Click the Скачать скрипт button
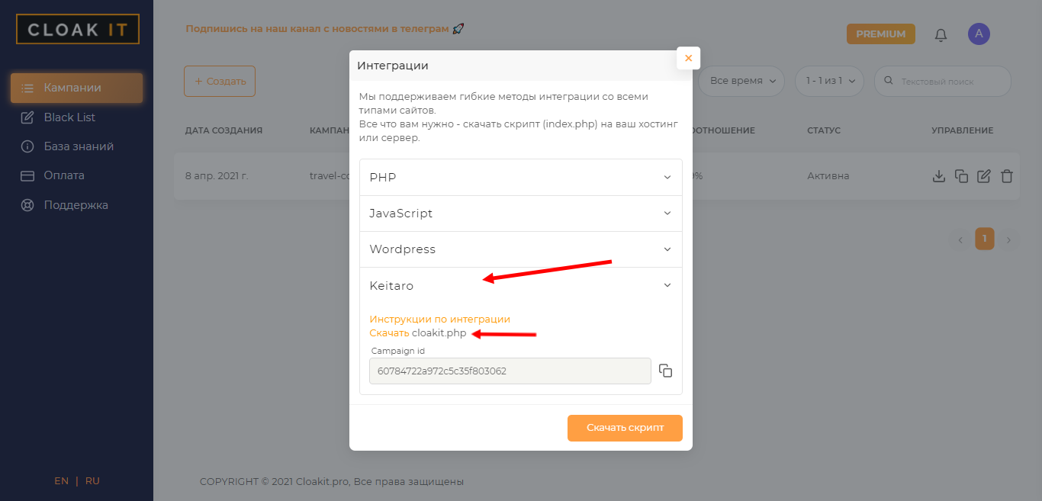 (x=625, y=428)
